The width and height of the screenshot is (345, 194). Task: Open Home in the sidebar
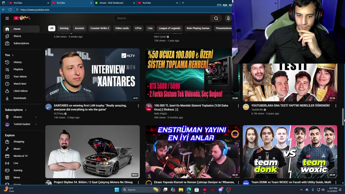21,29
